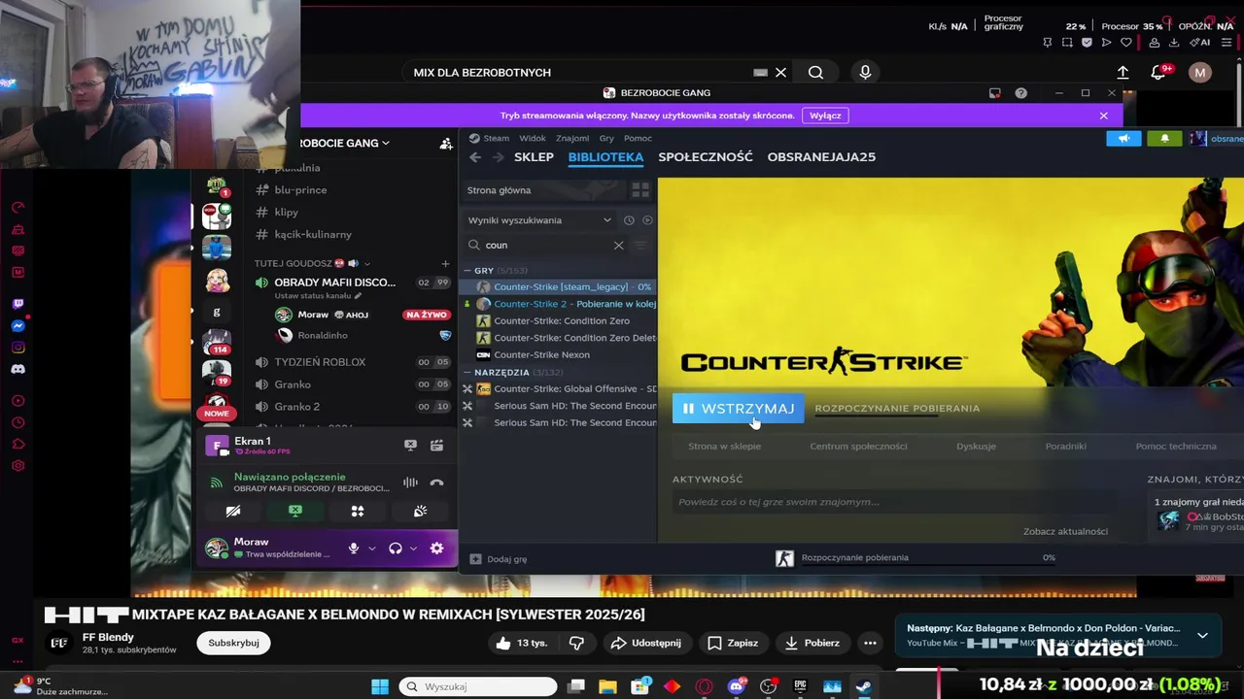Open headphone output options arrow in Discord

click(x=413, y=549)
